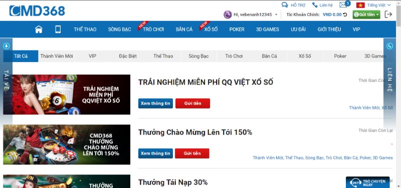Open the Gửi tiền green dropdown button

pyautogui.click(x=366, y=14)
